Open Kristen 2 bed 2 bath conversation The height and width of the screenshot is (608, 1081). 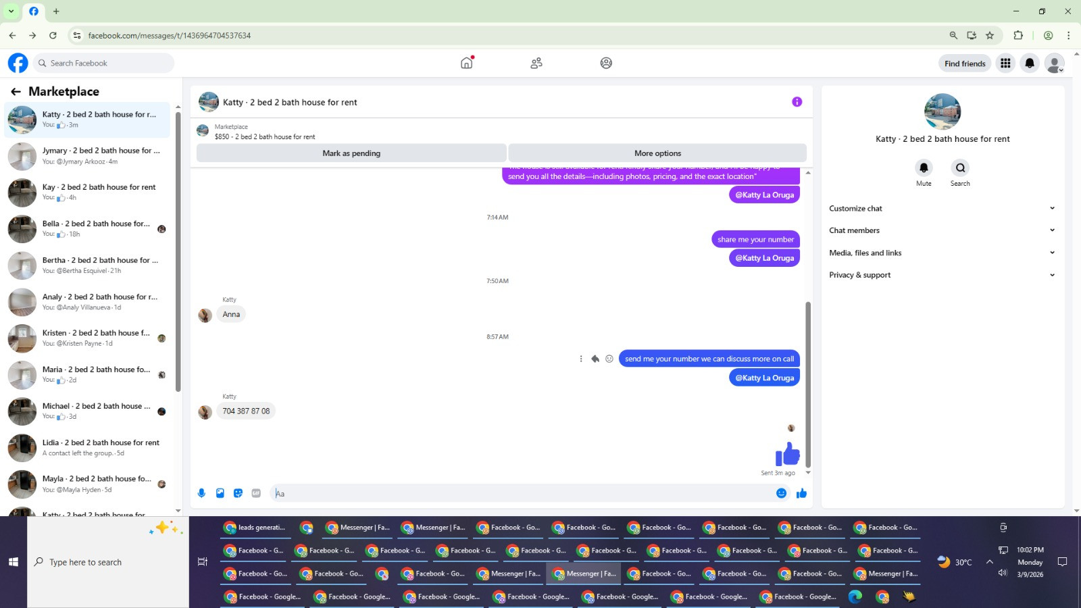point(88,338)
